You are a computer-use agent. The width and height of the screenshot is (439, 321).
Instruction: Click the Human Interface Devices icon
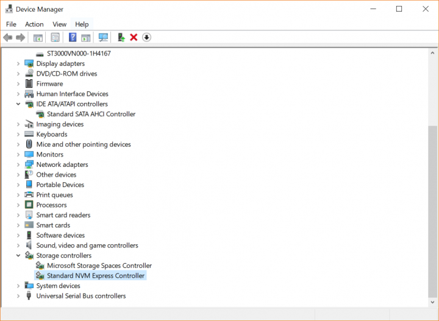point(29,94)
